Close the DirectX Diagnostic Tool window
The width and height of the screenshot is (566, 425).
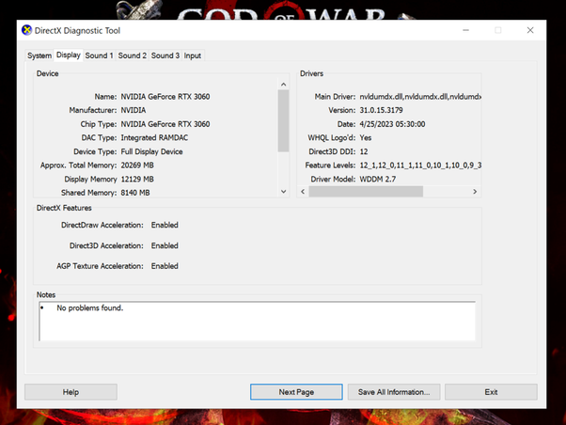[530, 30]
